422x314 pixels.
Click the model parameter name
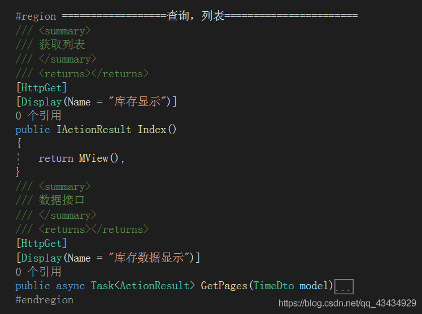pyautogui.click(x=314, y=285)
